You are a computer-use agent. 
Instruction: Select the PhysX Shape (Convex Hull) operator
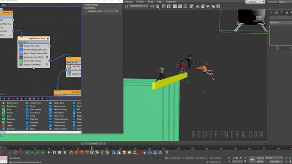point(33,53)
